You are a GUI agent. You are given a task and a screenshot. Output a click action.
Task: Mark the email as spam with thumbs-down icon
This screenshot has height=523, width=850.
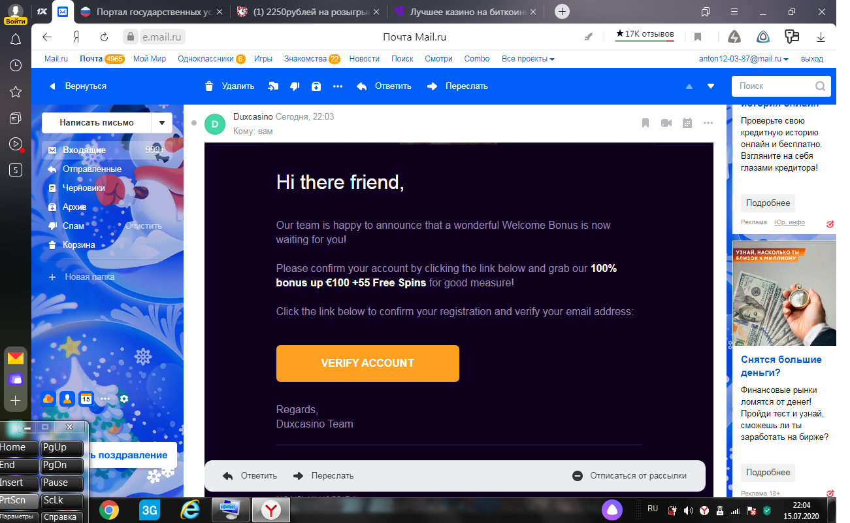(x=295, y=86)
